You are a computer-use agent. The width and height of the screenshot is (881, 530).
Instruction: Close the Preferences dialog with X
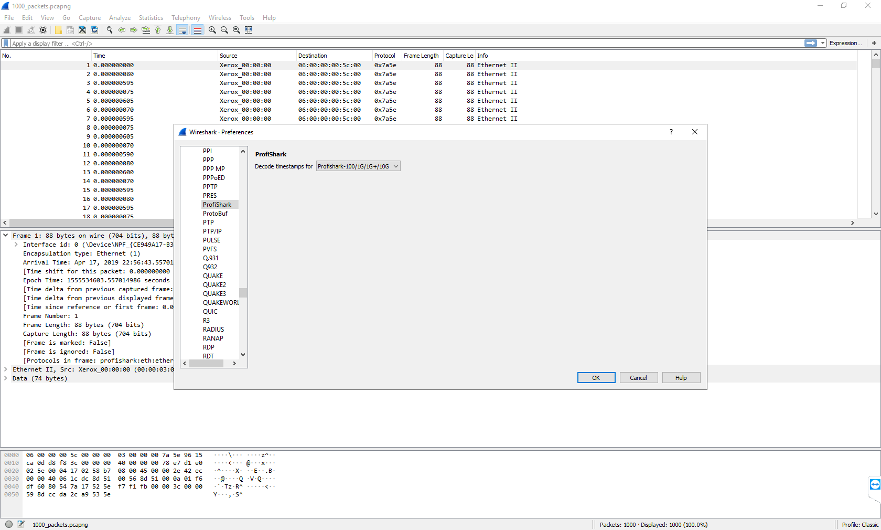click(695, 132)
